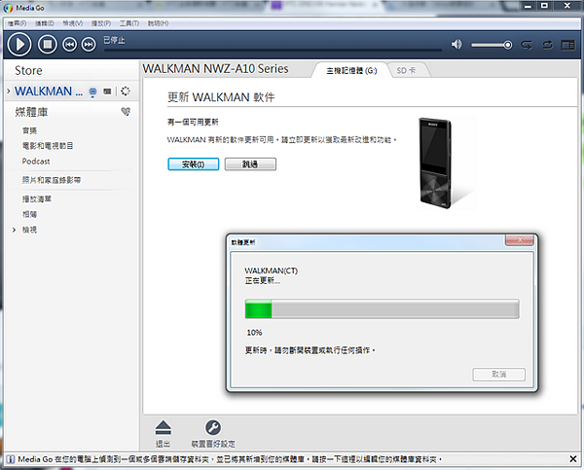Select 檢視 in the sidebar
Viewport: 584px width, 470px height.
[x=29, y=230]
